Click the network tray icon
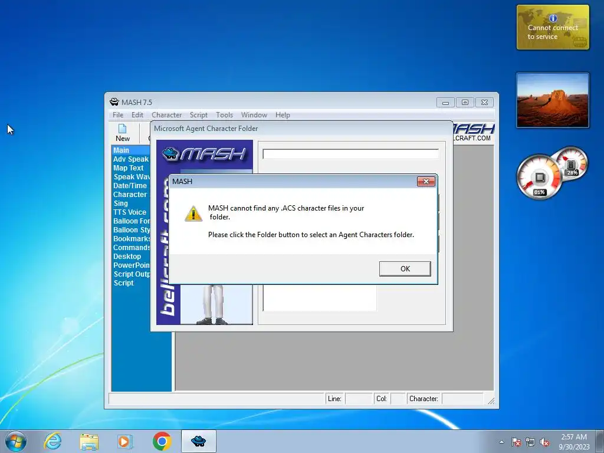Screen dimensions: 604x453 pyautogui.click(x=530, y=442)
